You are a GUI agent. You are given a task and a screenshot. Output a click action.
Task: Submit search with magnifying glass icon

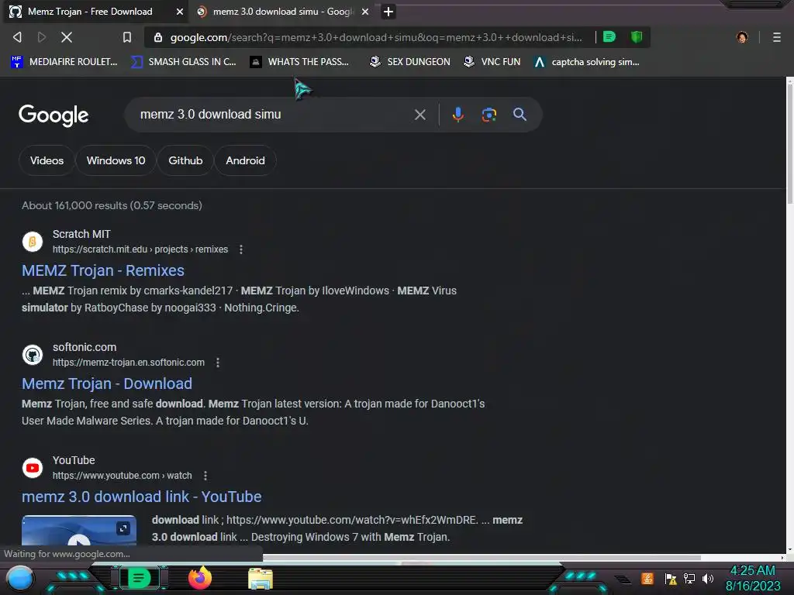click(520, 115)
